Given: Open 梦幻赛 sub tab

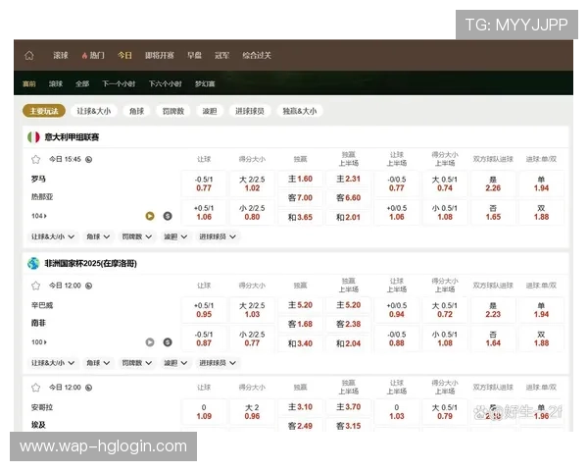Looking at the screenshot, I should coord(205,83).
